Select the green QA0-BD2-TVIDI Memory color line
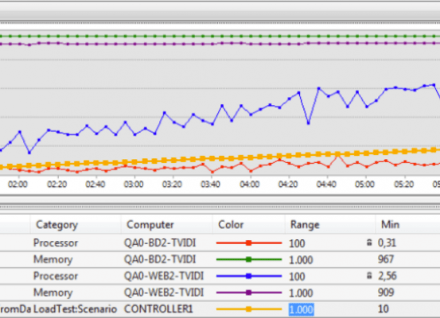Screen dimensions: 440x318 (x=249, y=259)
